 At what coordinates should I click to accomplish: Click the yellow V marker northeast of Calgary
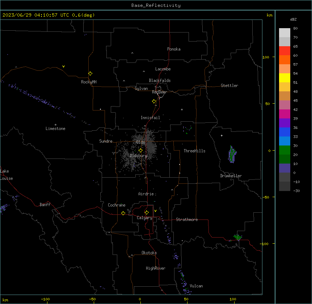(155, 211)
